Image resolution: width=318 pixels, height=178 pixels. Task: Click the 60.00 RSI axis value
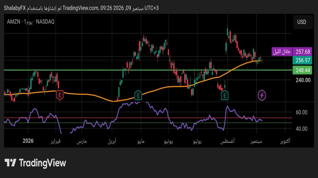pyautogui.click(x=302, y=112)
